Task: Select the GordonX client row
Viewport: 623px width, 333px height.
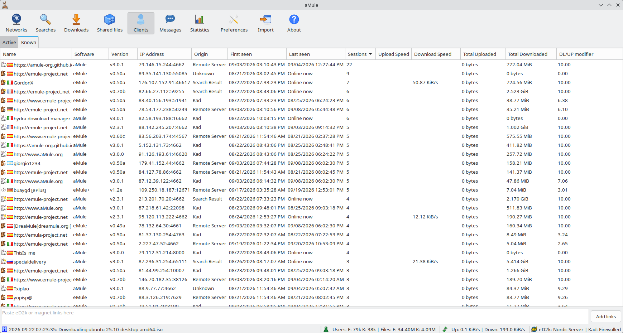Action: [x=311, y=83]
